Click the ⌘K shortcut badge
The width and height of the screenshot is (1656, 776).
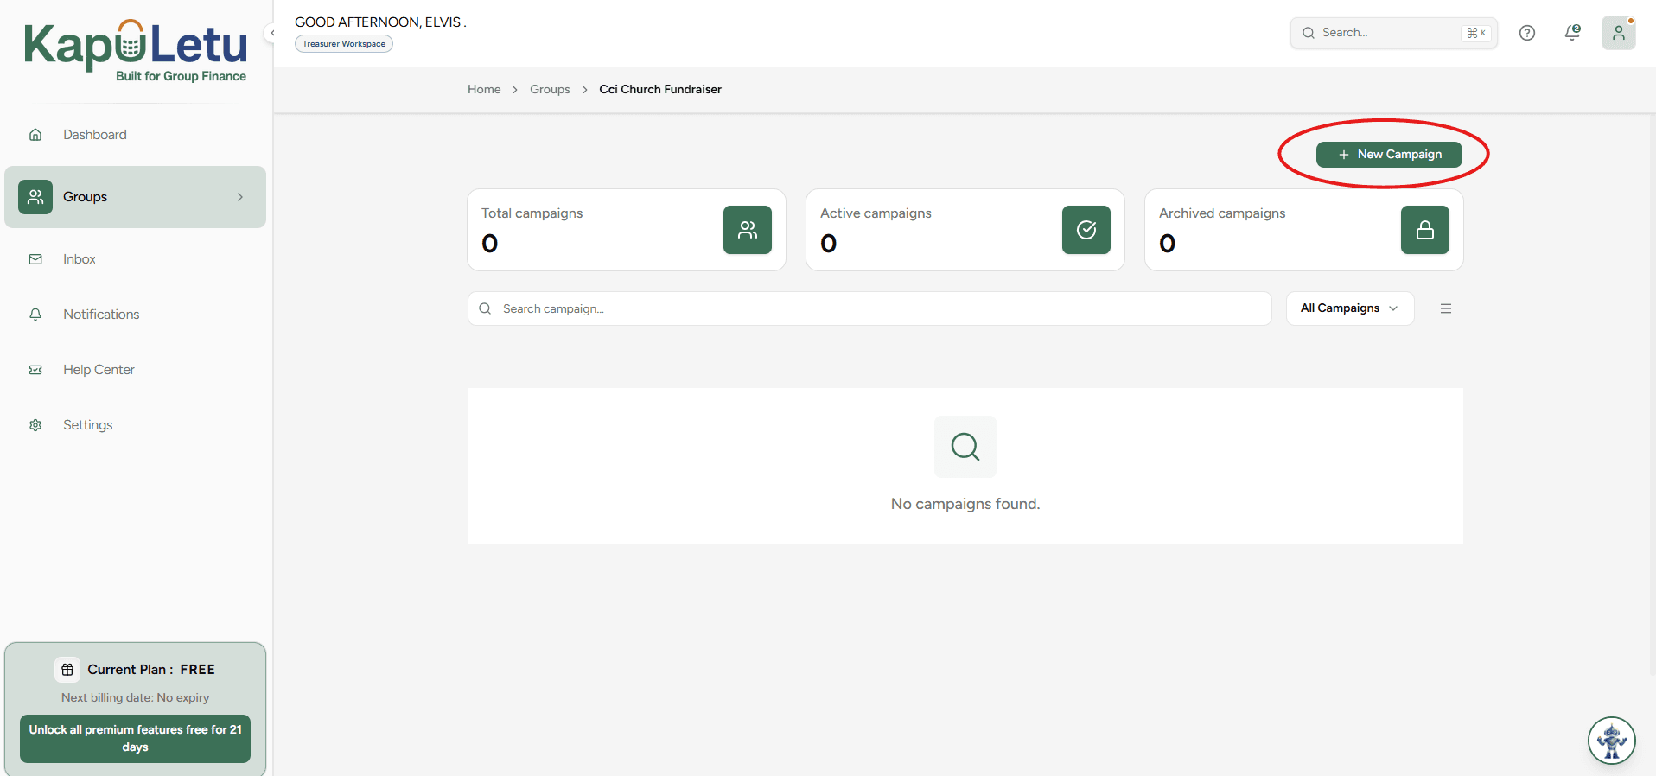(1476, 33)
